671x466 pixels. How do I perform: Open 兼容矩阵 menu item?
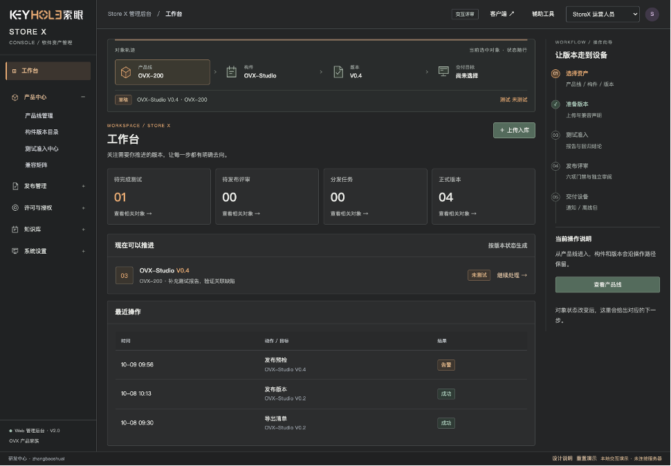click(x=36, y=165)
